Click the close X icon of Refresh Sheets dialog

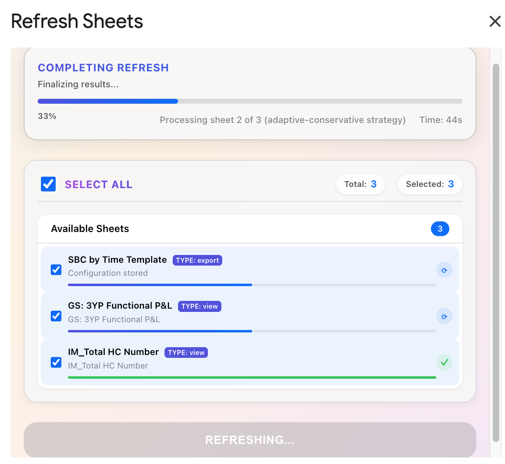pyautogui.click(x=495, y=21)
